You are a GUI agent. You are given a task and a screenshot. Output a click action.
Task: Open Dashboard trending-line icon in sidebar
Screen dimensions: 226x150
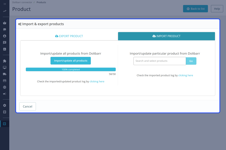(5, 11)
